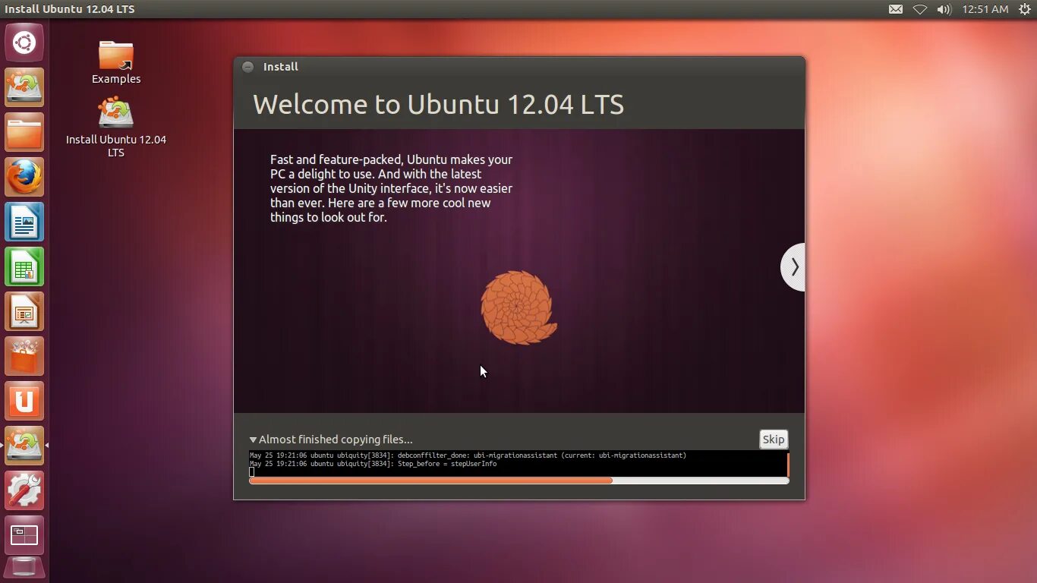
Task: Launch Firefox web browser from launcher
Action: click(24, 177)
